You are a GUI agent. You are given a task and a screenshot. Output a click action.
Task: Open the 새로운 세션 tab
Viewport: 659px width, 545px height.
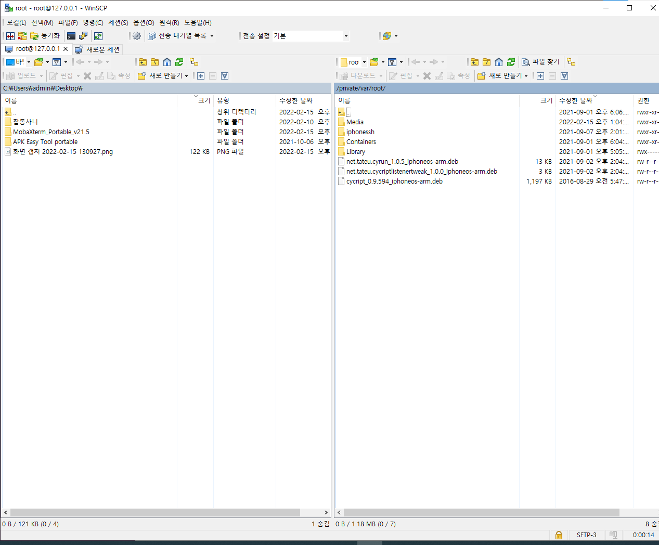[x=97, y=49]
